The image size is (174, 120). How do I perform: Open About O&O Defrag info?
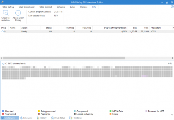[18, 16]
